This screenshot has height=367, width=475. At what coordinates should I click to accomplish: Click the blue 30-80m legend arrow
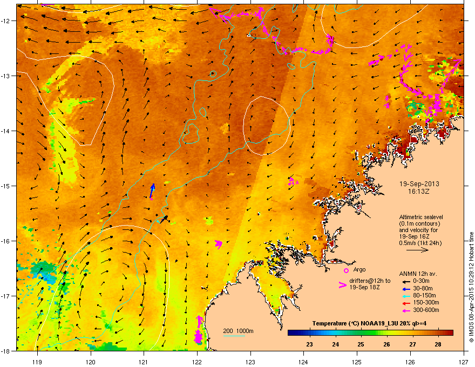pos(405,289)
